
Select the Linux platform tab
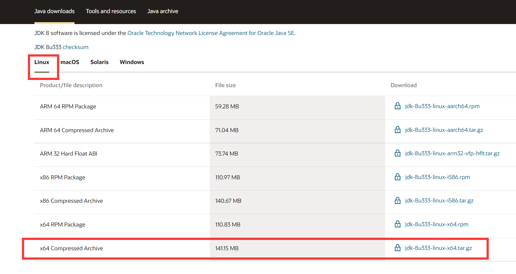click(x=42, y=62)
